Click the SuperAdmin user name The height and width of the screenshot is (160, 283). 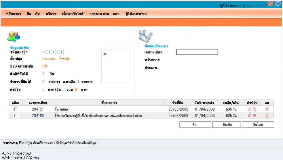point(255,5)
